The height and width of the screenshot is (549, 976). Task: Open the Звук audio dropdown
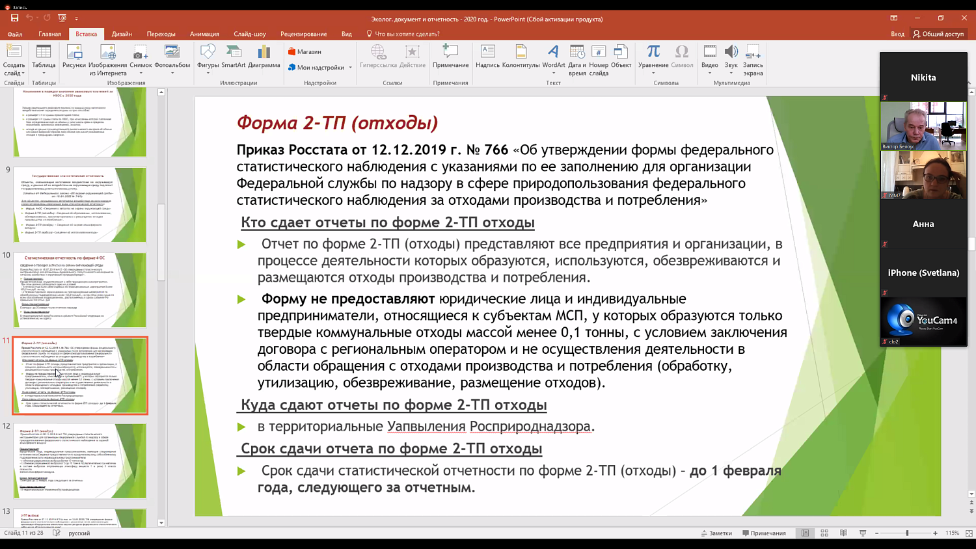[731, 74]
